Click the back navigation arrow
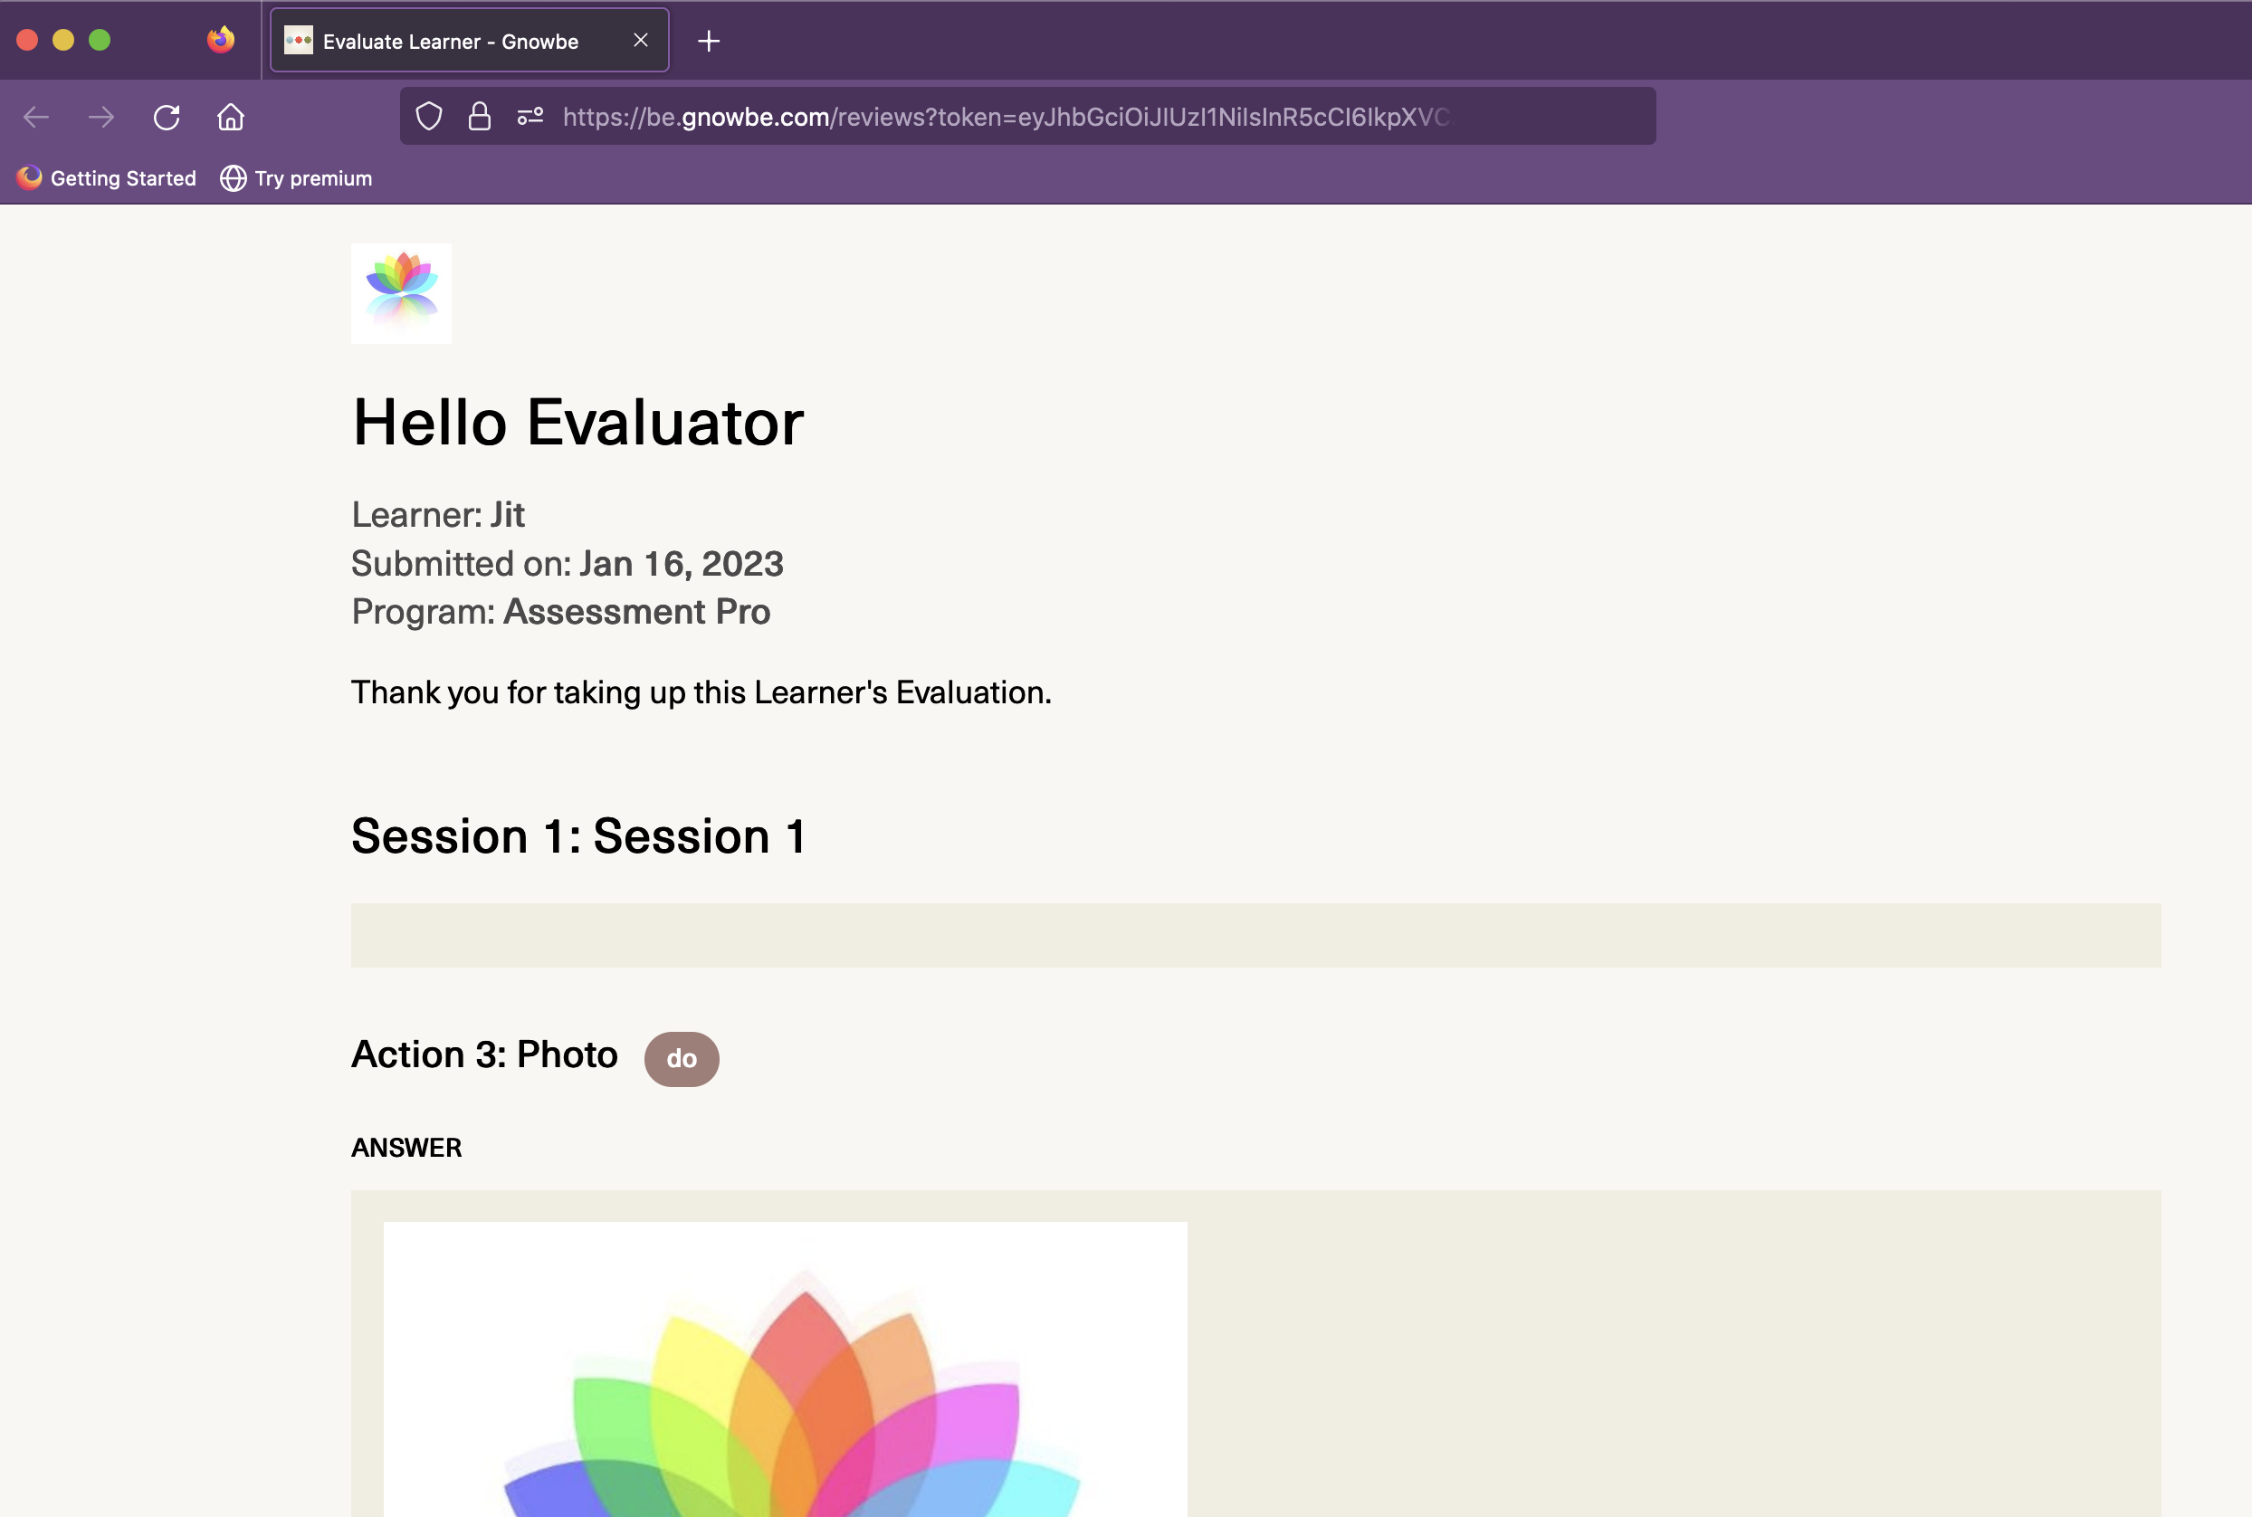The height and width of the screenshot is (1517, 2252). pos(36,117)
